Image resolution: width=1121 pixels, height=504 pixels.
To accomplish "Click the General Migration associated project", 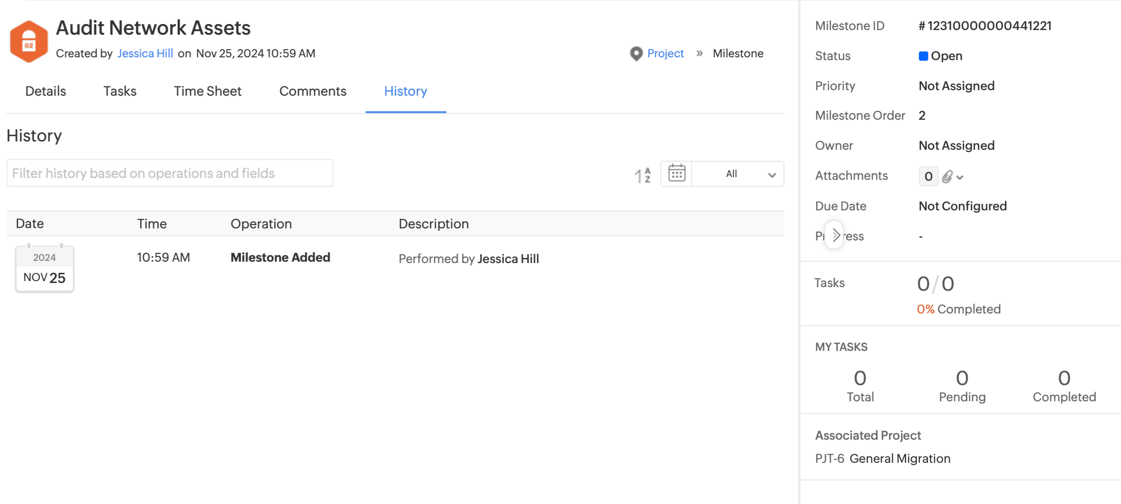I will tap(900, 459).
